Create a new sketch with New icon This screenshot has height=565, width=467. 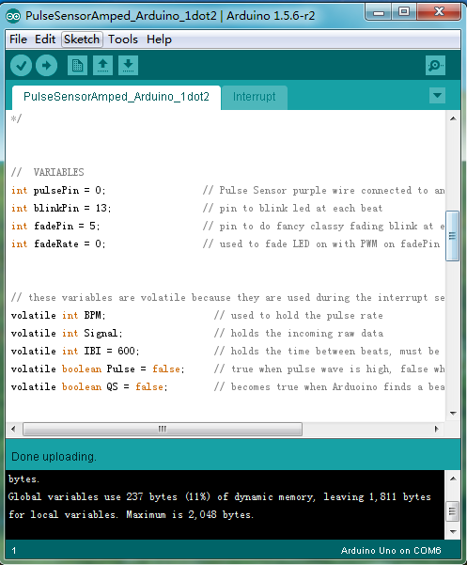click(x=77, y=65)
